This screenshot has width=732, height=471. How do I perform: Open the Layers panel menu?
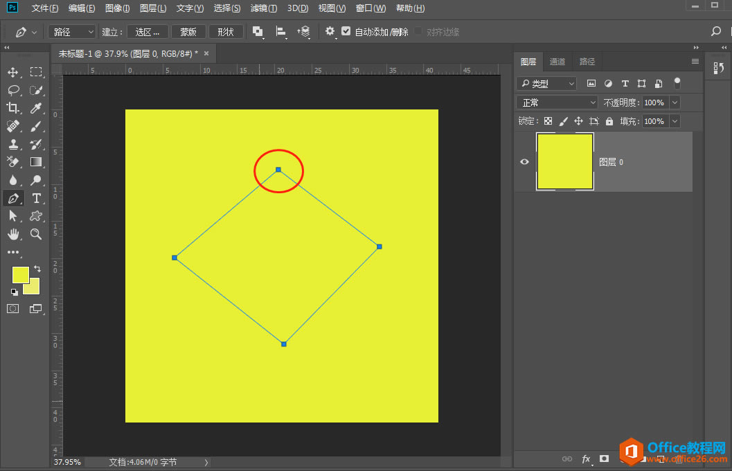(x=695, y=61)
